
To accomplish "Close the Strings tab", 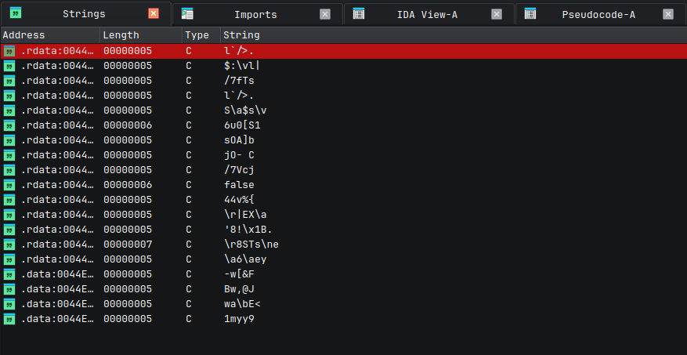I will click(154, 14).
